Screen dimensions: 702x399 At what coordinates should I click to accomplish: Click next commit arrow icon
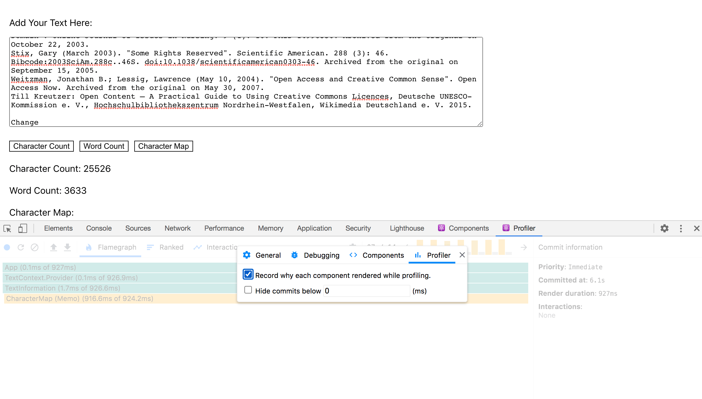[524, 247]
